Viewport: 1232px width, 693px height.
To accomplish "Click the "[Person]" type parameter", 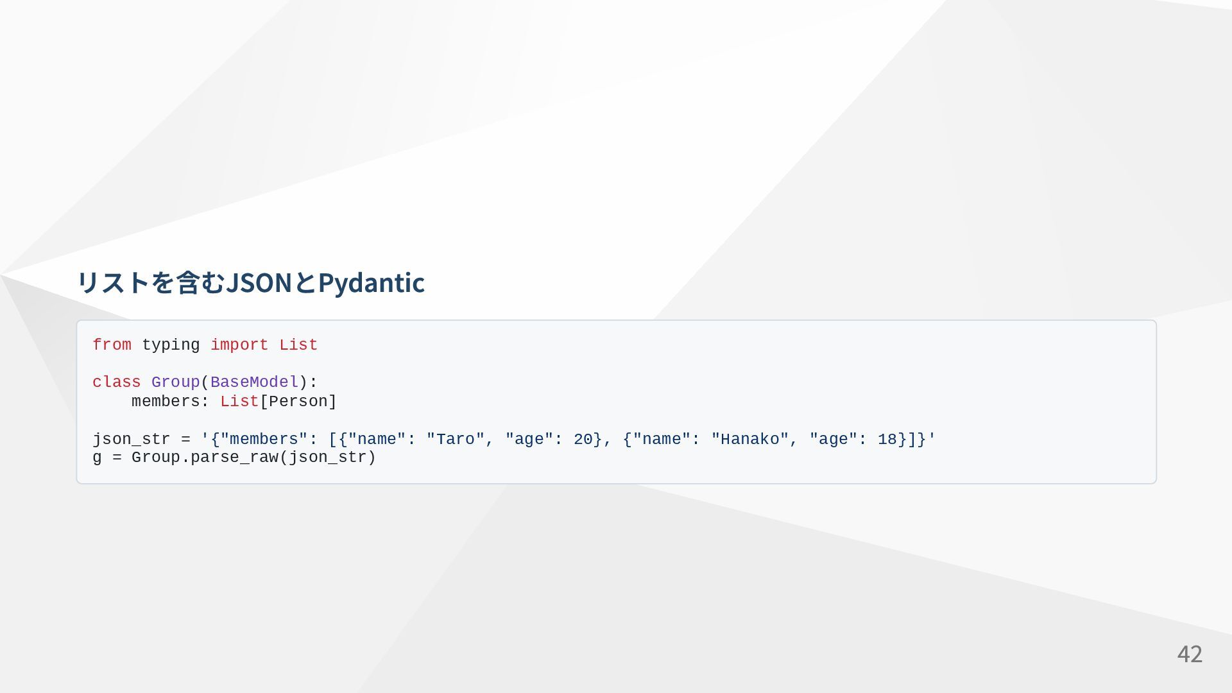I will 298,402.
